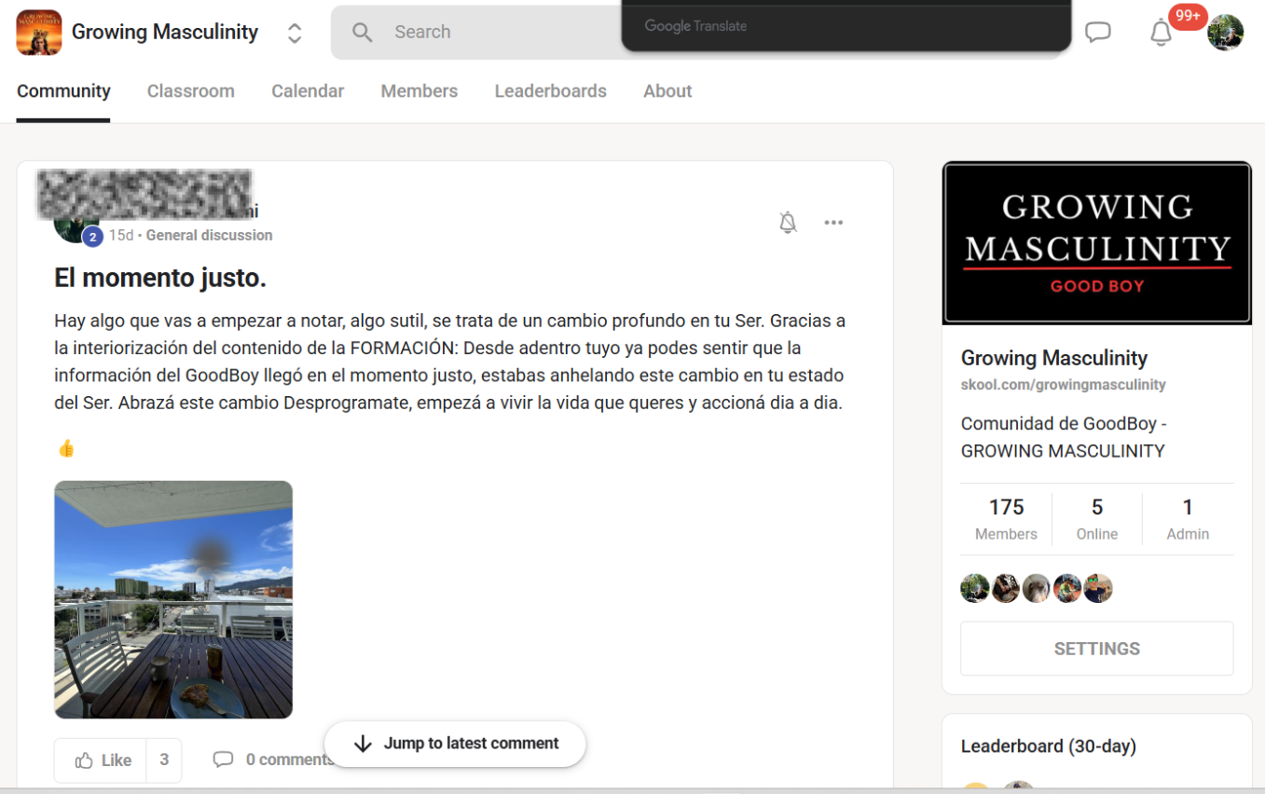Click the General discussion category link
The image size is (1265, 794).
(x=209, y=236)
